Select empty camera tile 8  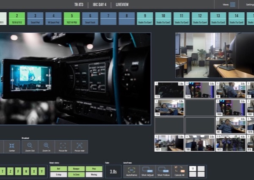tap(127, 19)
